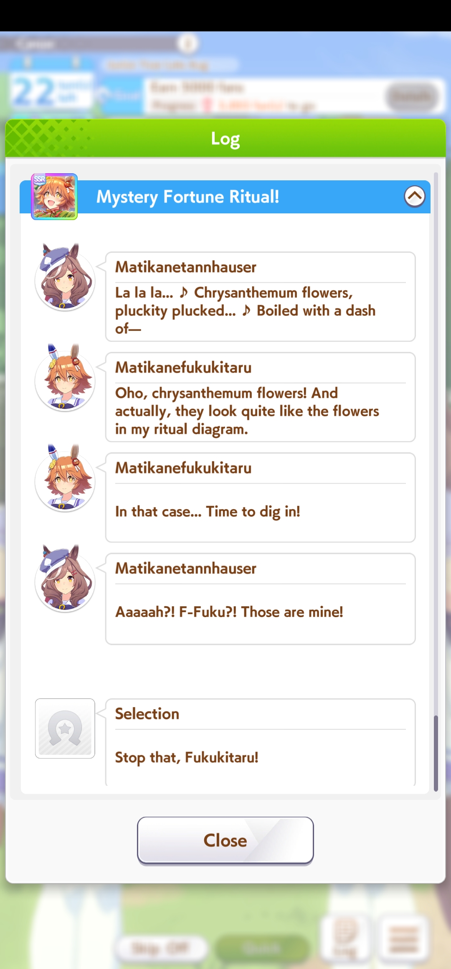Screen dimensions: 451x969
Task: Click the 'La la la... Chrysanthemum flowers' message
Action: (261, 297)
